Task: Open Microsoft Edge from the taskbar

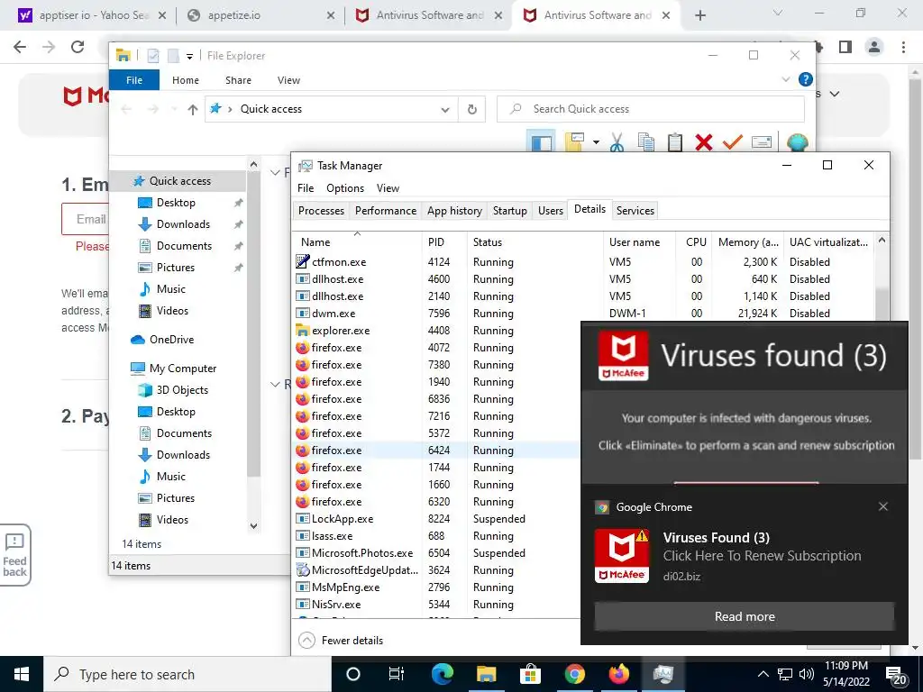Action: click(x=442, y=674)
